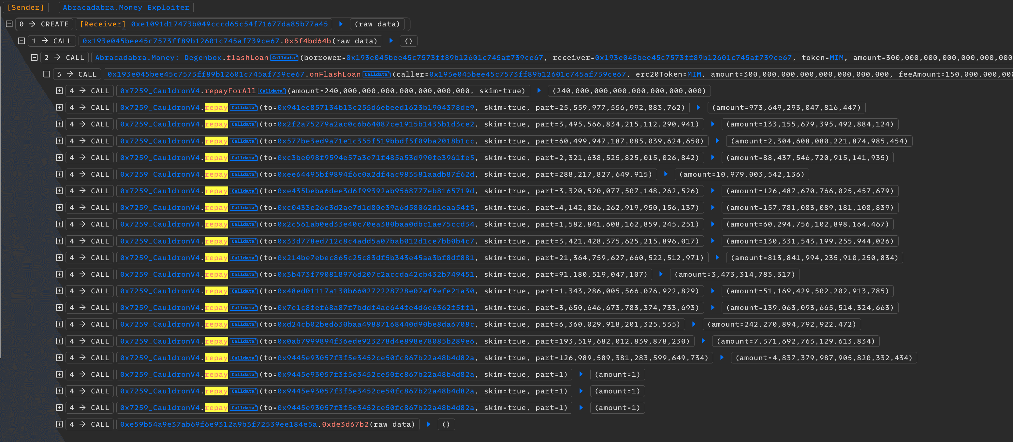Click Calldata badge on flashLoan row

click(284, 58)
